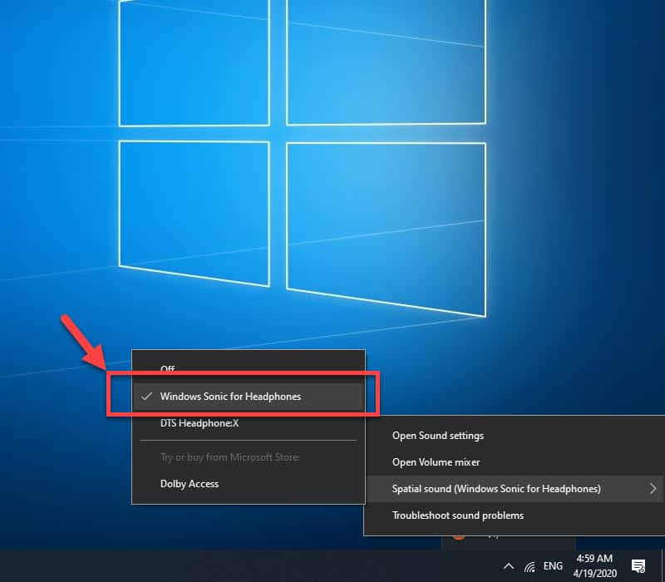Click Show desktop sliver at taskbar edge
The image size is (665, 582).
pos(663,566)
